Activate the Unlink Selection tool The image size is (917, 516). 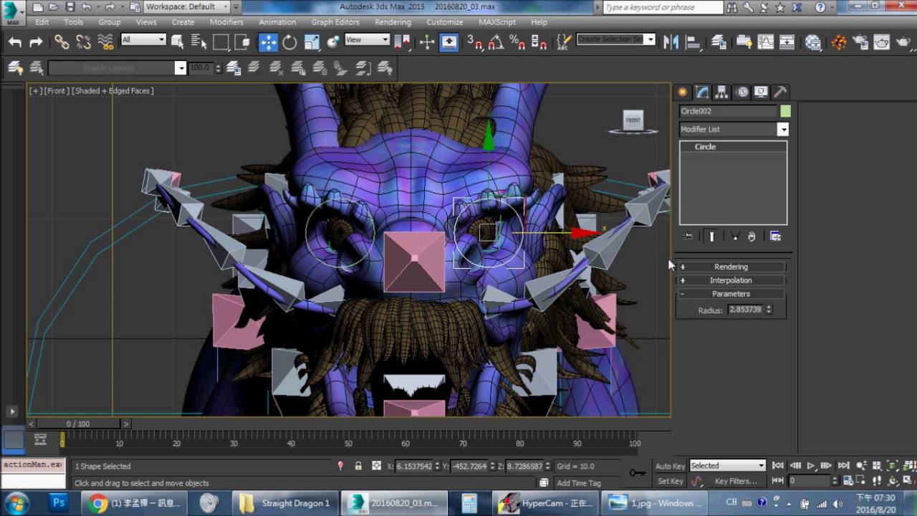[83, 42]
